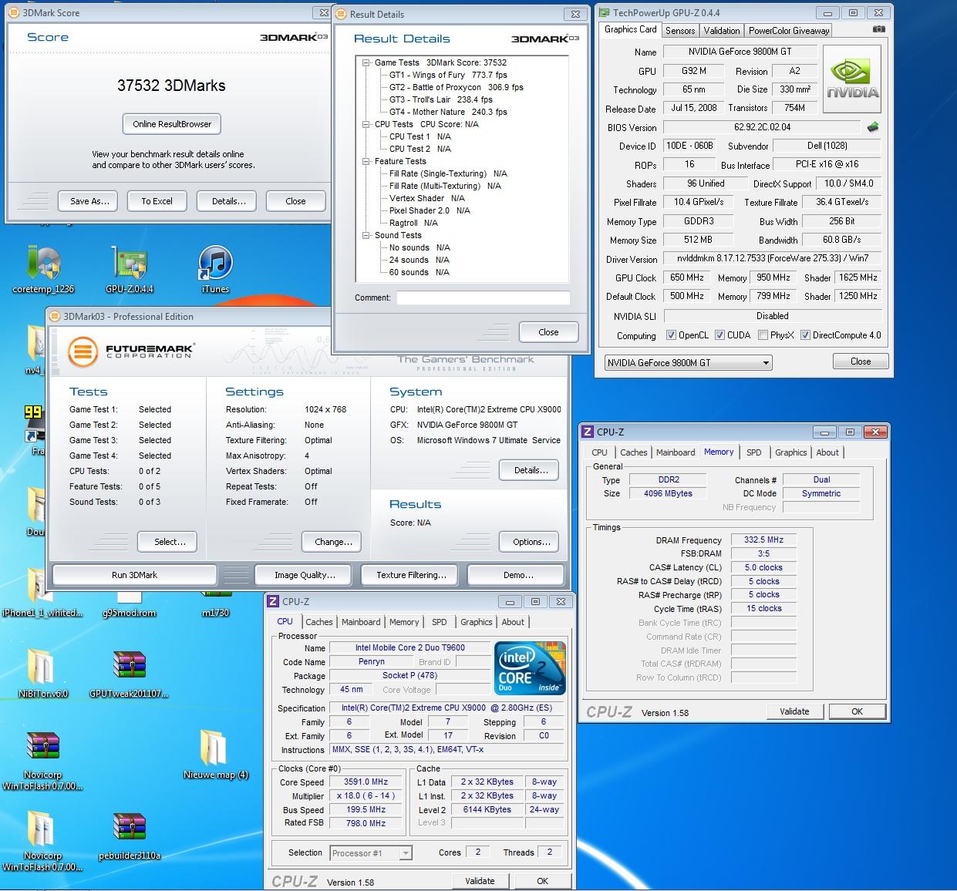Open the SPD tab in CPU-Z Memory window

coord(754,452)
